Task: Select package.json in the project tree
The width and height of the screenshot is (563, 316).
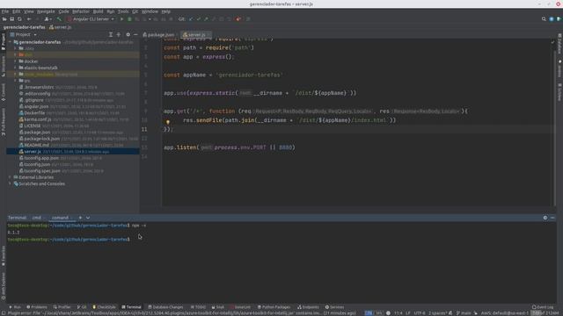Action: click(x=73, y=133)
